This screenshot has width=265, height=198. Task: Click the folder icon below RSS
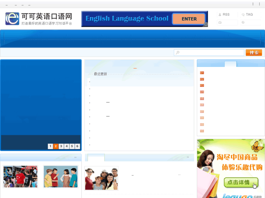tap(220, 23)
